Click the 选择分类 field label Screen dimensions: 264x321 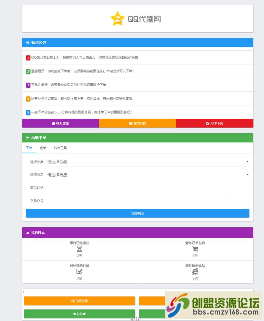click(37, 162)
